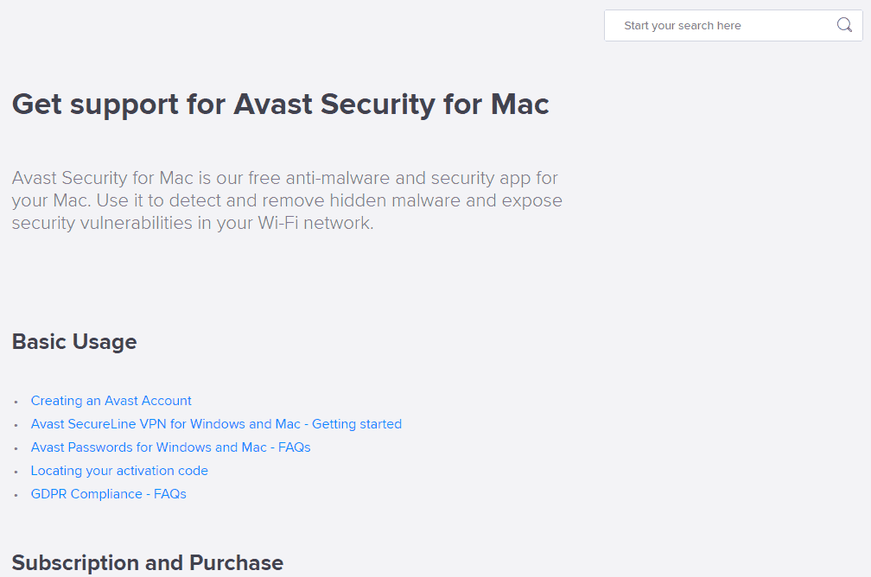Select the Avast Security for Mac description paragraph
Viewport: 871px width, 577px height.
285,200
